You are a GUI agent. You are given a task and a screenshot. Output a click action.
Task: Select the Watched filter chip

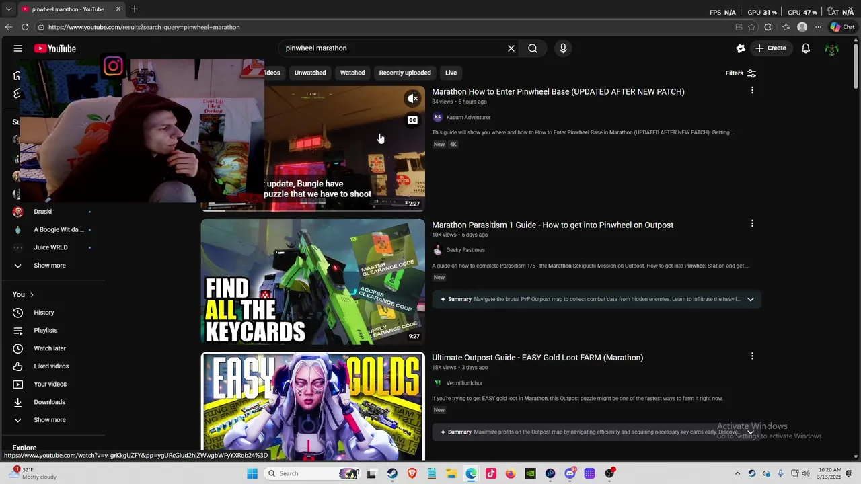[x=352, y=73]
